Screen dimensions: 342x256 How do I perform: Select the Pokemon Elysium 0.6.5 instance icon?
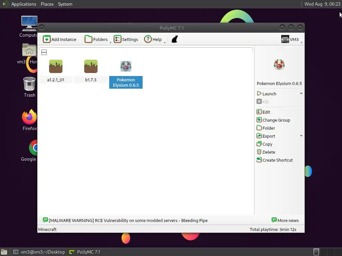tap(126, 66)
